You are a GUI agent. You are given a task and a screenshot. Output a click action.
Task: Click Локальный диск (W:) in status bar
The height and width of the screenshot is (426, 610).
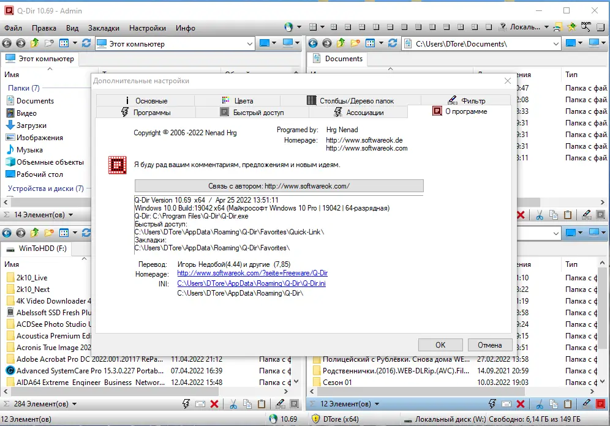[444, 419]
